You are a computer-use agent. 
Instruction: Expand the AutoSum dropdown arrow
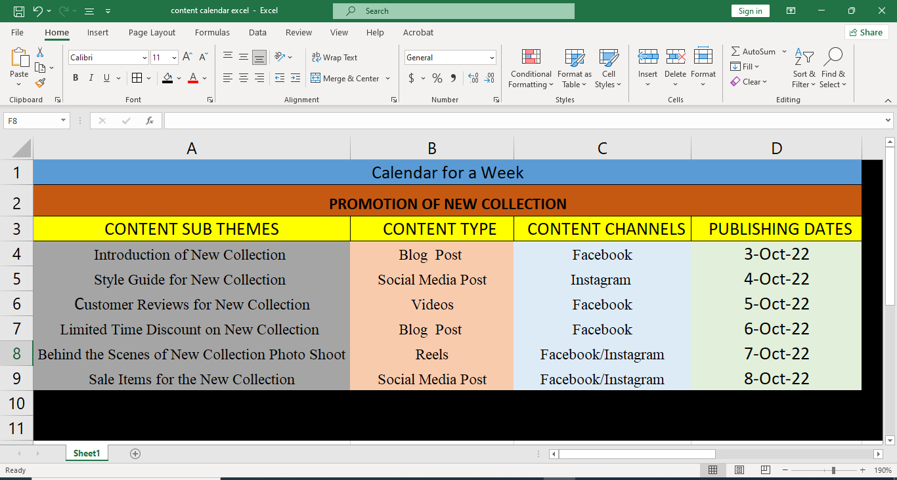(784, 51)
